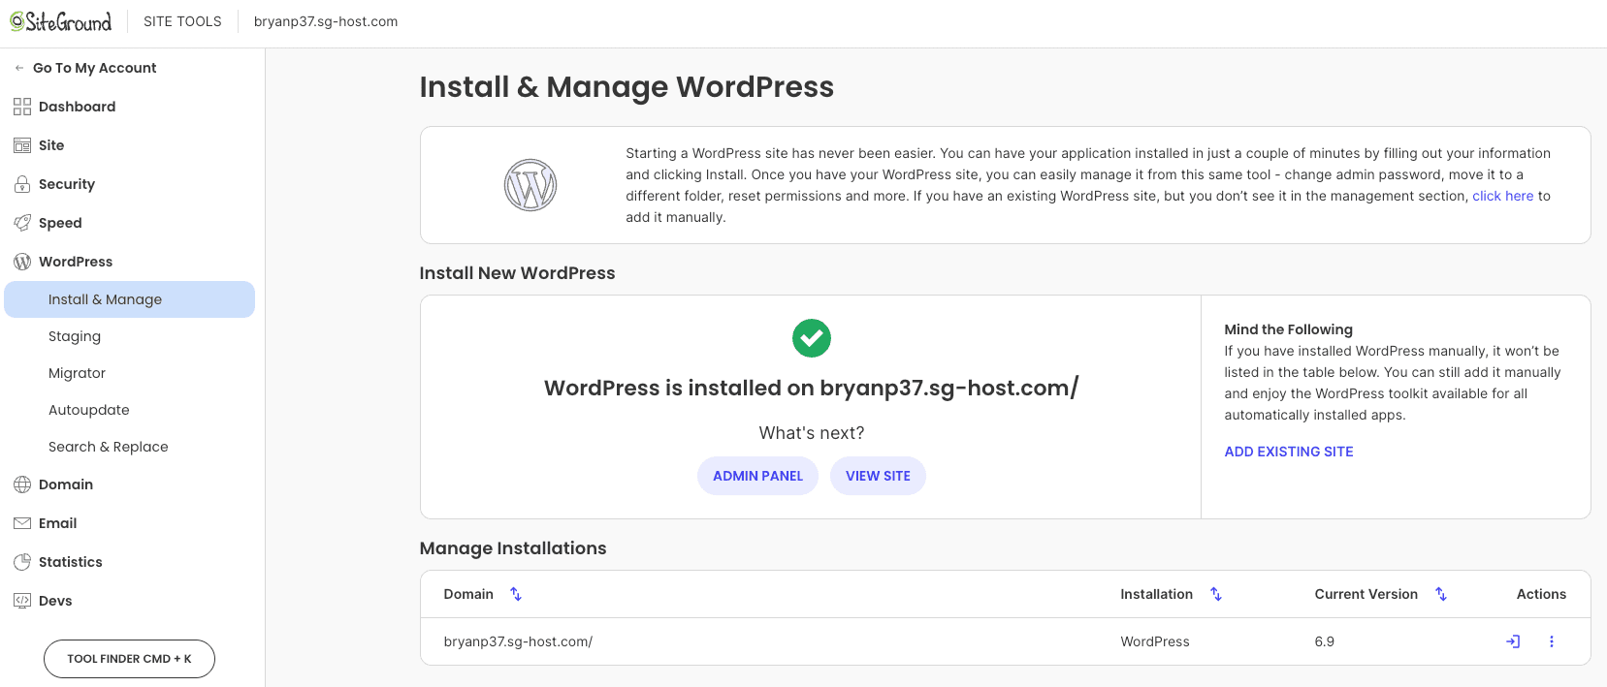
Task: Click the 6.9 current version cell
Action: (x=1325, y=641)
